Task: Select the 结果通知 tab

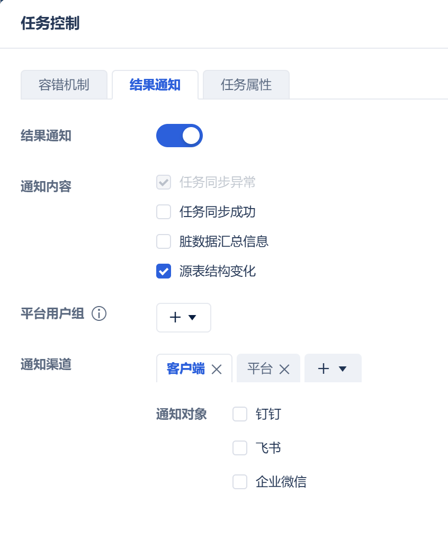Action: tap(155, 85)
